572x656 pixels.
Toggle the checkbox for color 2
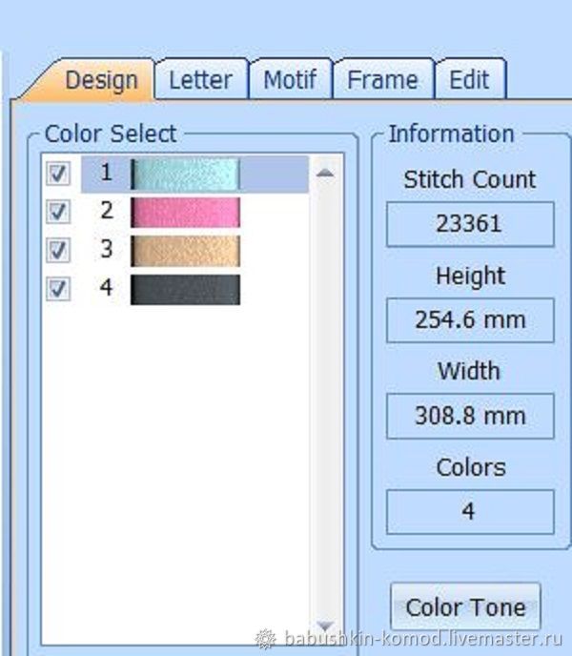pos(58,212)
